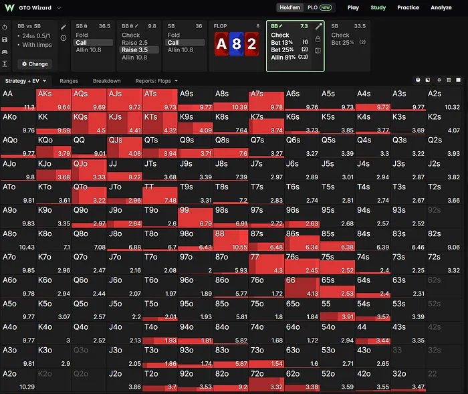
Task: Click the A8o hand cell
Action: pyautogui.click(x=18, y=240)
